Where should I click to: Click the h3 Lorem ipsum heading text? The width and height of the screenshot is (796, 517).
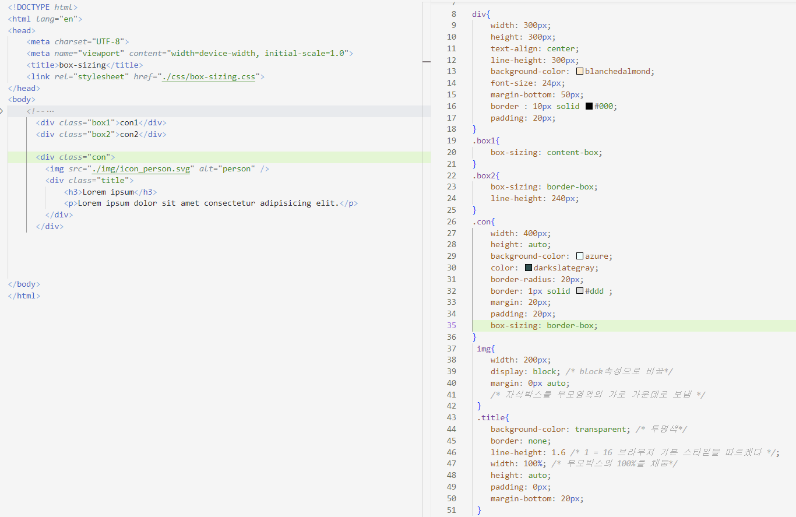pyautogui.click(x=108, y=192)
